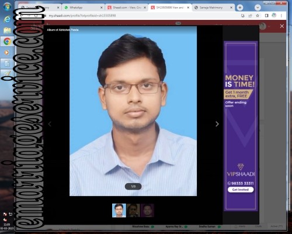This screenshot has height=234, width=292.
Task: Select the third album thumbnail
Action: point(147,211)
